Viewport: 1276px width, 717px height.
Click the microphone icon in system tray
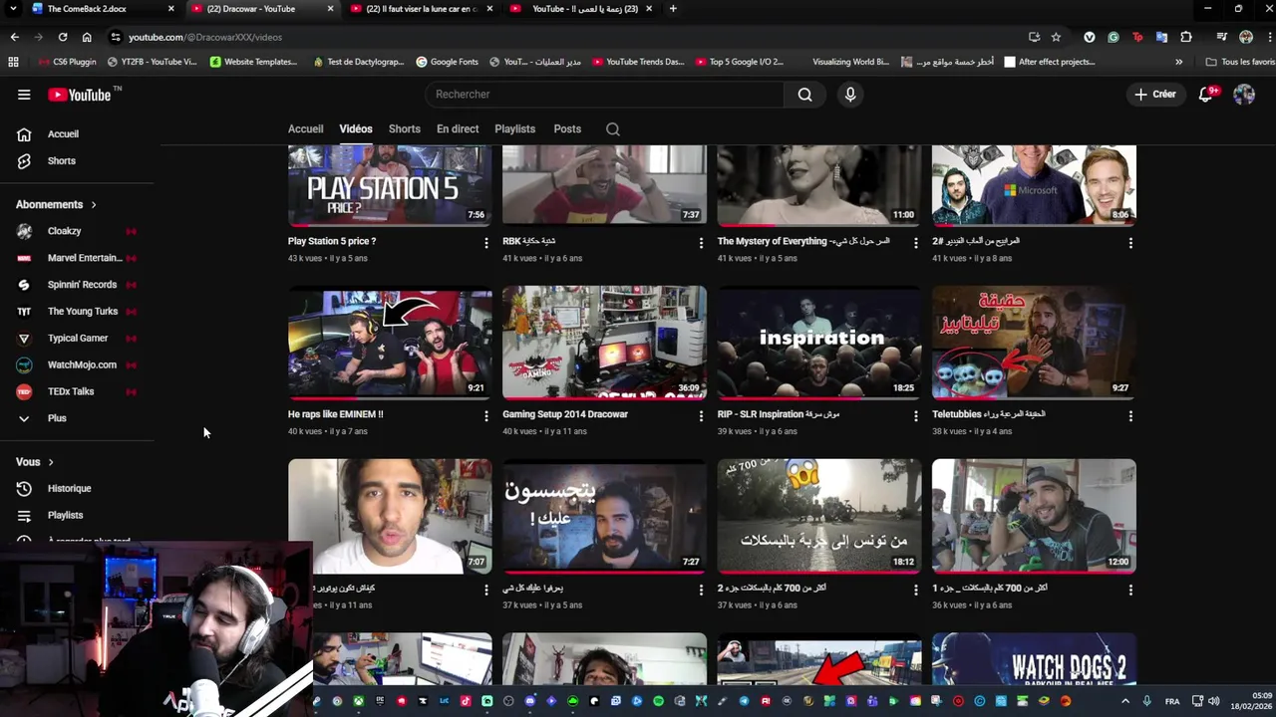(1147, 701)
